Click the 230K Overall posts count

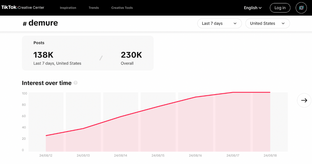pyautogui.click(x=131, y=55)
